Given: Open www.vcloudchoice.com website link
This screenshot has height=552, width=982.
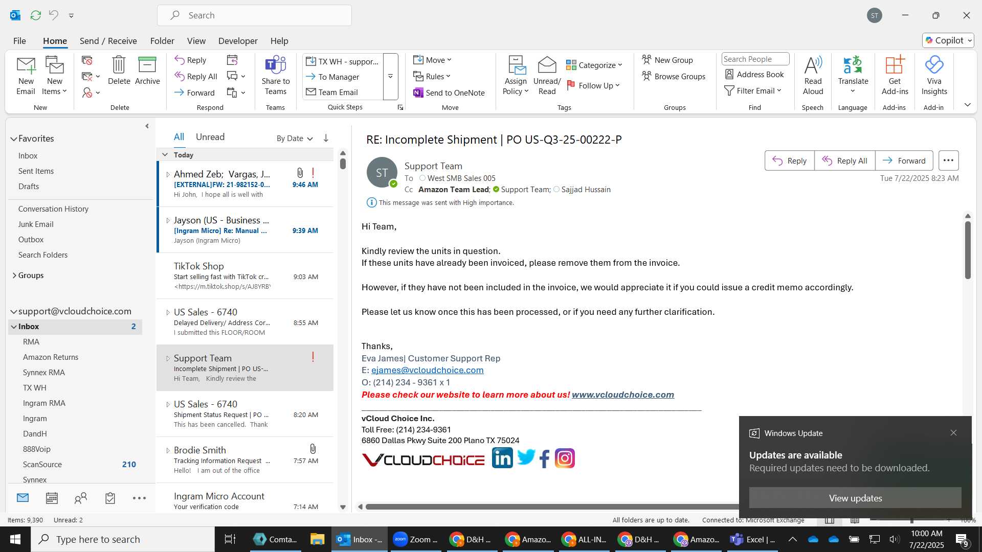Looking at the screenshot, I should (622, 395).
